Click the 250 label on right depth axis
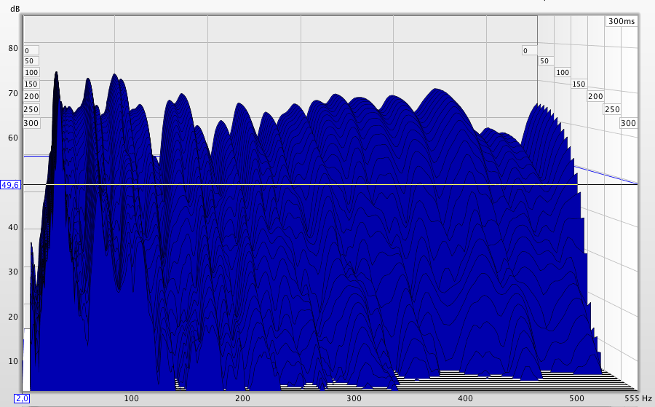 coord(612,109)
